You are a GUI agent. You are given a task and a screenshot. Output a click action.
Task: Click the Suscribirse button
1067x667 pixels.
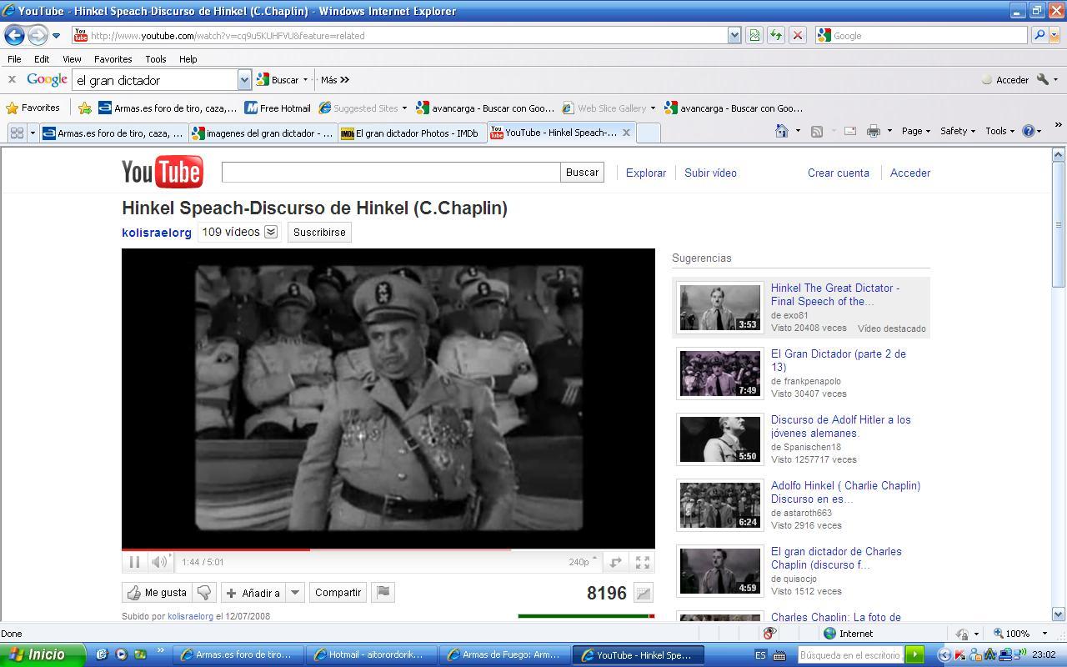click(x=319, y=233)
